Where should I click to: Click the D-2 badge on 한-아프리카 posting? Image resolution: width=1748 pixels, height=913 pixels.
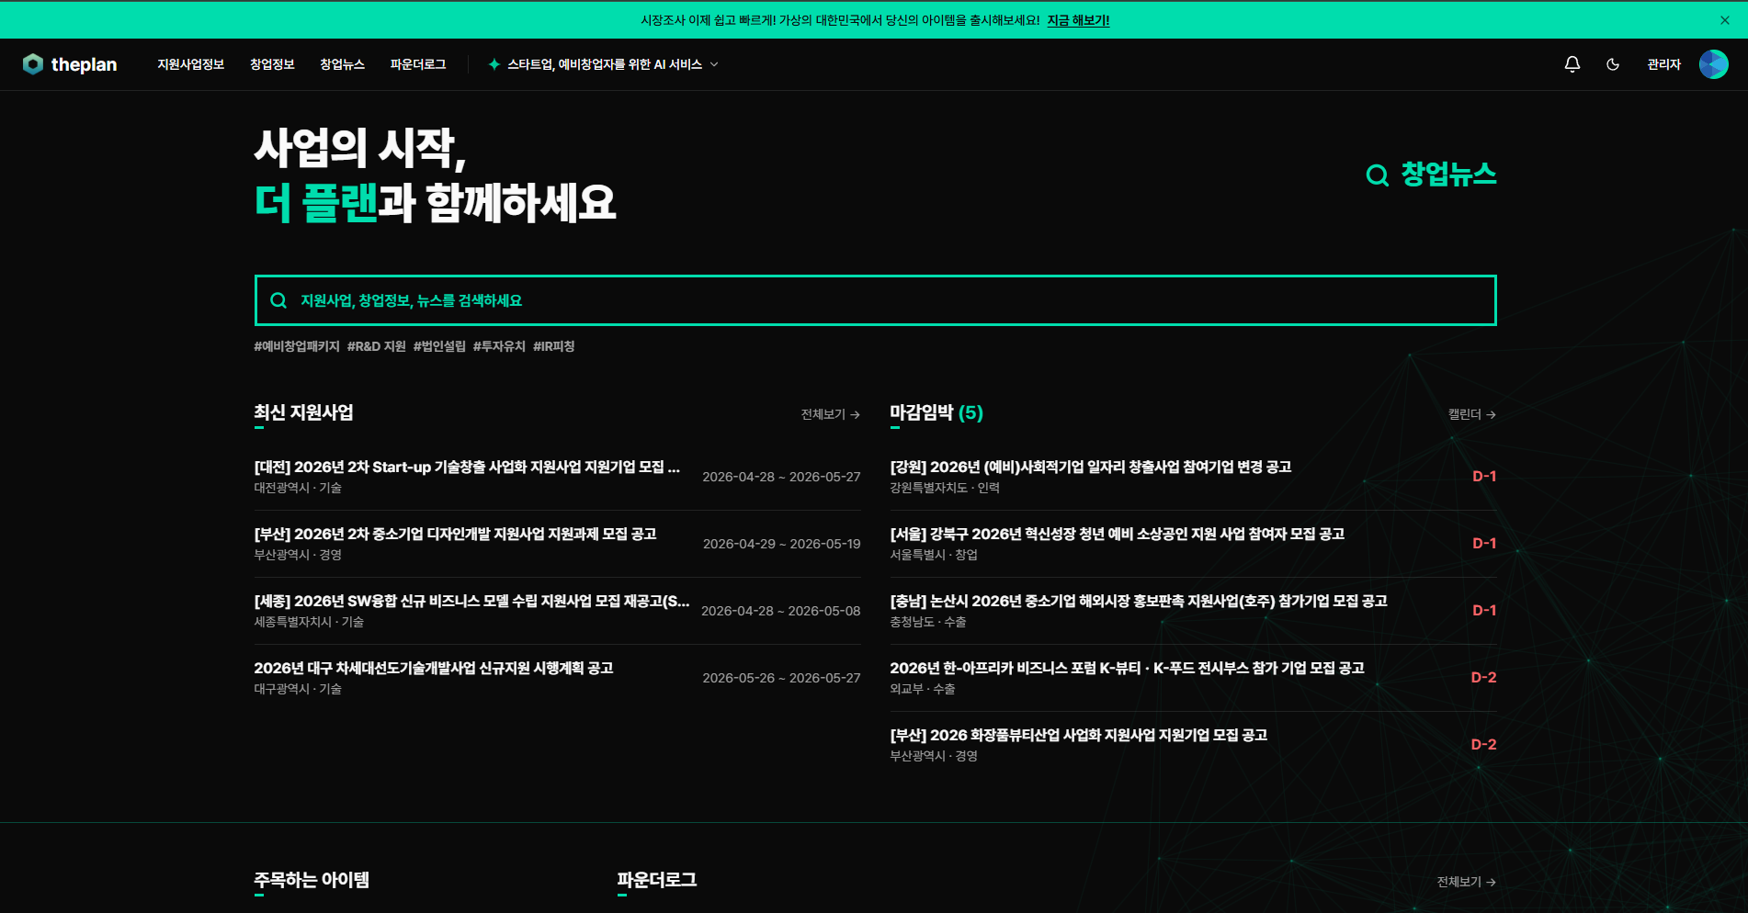(x=1483, y=677)
